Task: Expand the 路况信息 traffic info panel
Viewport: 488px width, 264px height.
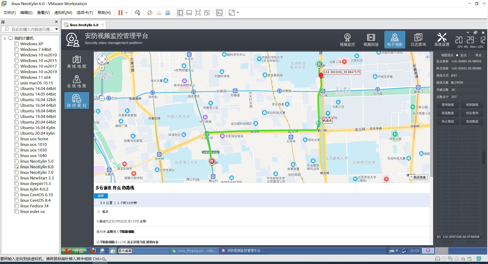Action: point(418,177)
